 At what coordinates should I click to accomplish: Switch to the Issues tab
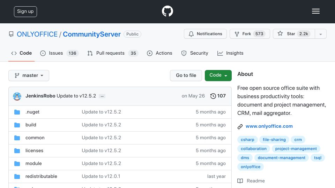(x=59, y=53)
